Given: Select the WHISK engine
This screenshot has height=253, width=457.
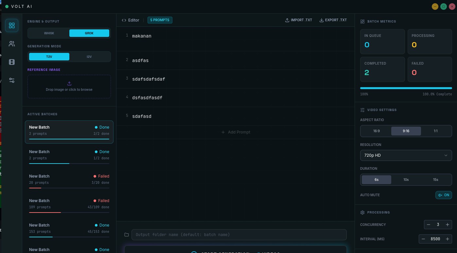Looking at the screenshot, I should tap(49, 33).
